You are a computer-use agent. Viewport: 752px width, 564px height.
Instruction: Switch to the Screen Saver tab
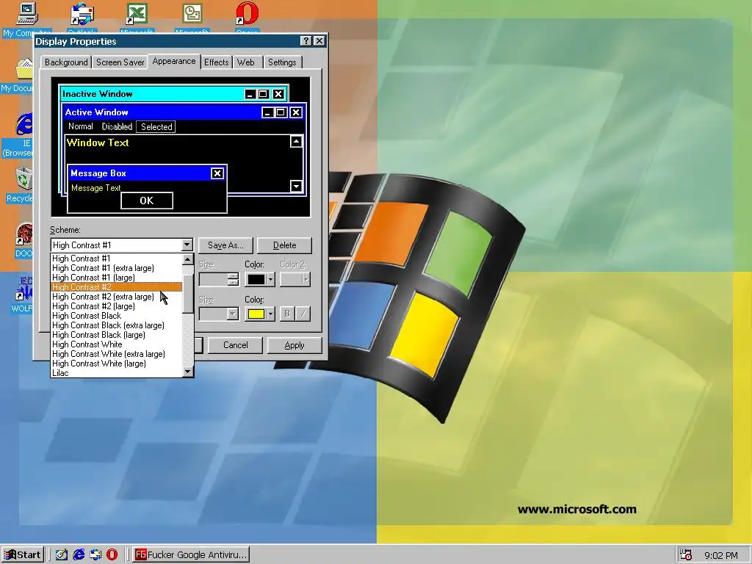[120, 62]
